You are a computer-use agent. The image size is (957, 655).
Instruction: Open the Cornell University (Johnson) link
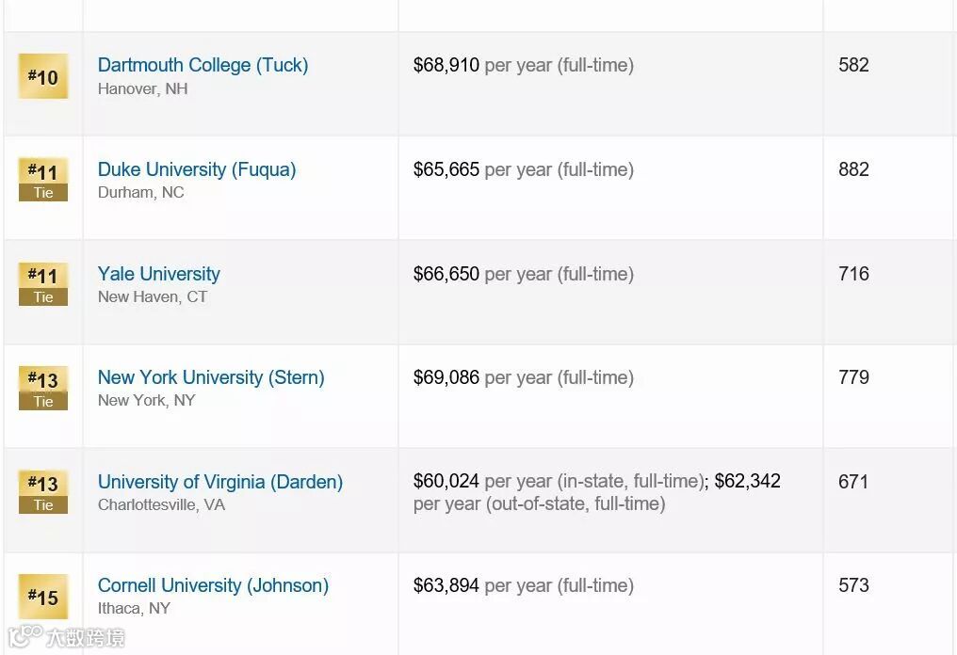pos(213,585)
